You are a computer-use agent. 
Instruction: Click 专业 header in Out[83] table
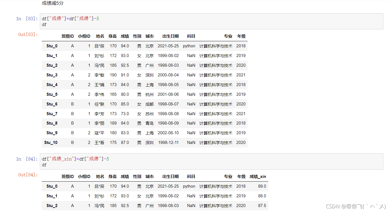[228, 36]
